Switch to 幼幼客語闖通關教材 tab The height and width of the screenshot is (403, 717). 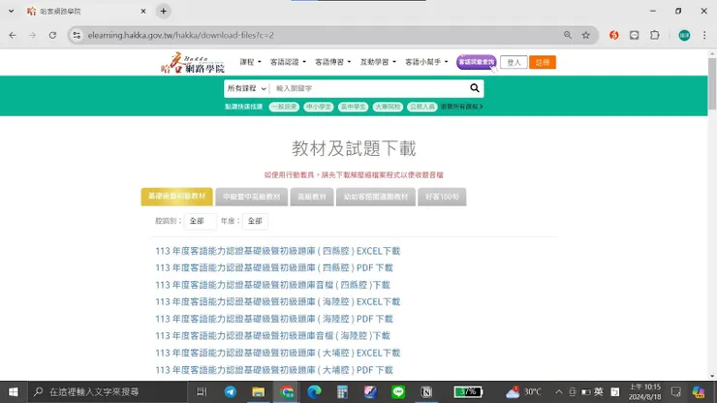pyautogui.click(x=375, y=197)
